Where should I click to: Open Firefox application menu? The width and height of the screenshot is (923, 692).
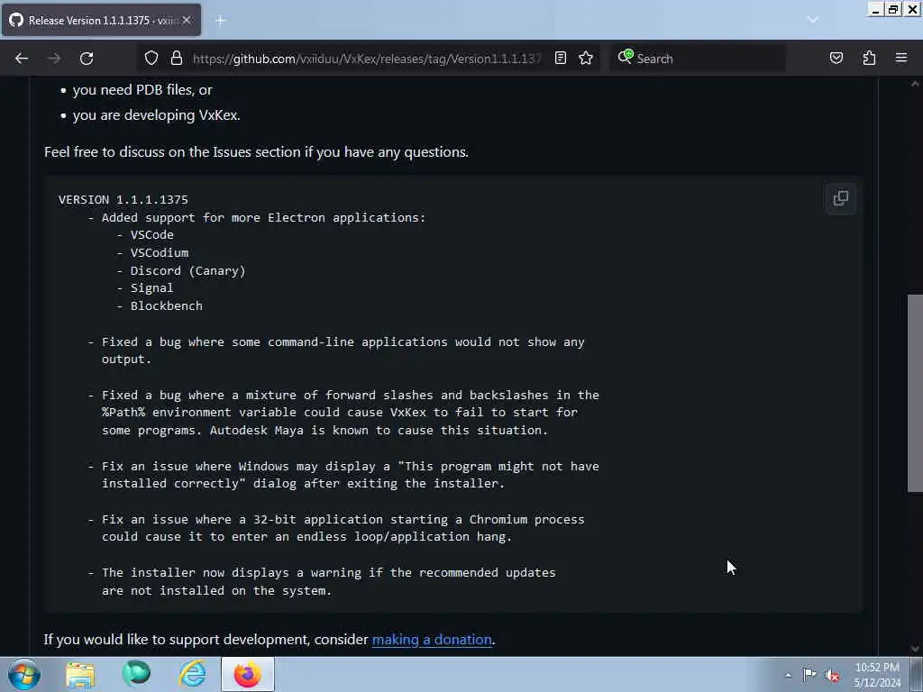click(901, 59)
